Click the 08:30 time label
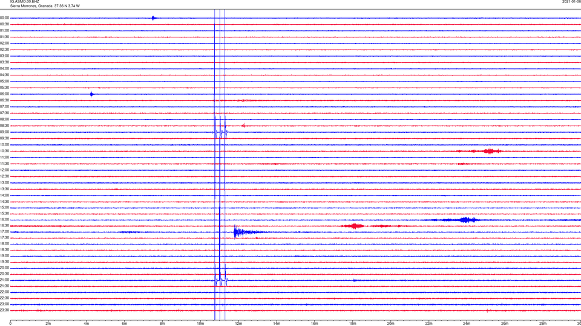581x326 pixels. 4,126
